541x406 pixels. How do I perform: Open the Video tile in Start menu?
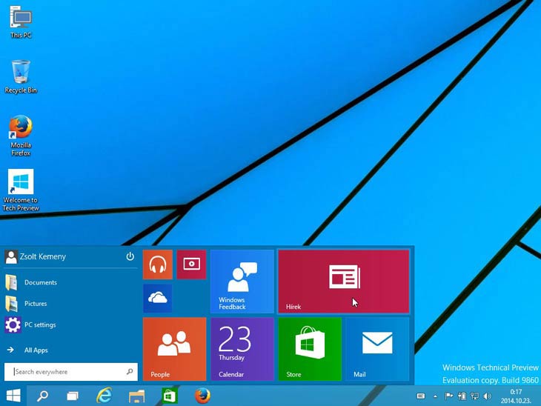(x=191, y=264)
